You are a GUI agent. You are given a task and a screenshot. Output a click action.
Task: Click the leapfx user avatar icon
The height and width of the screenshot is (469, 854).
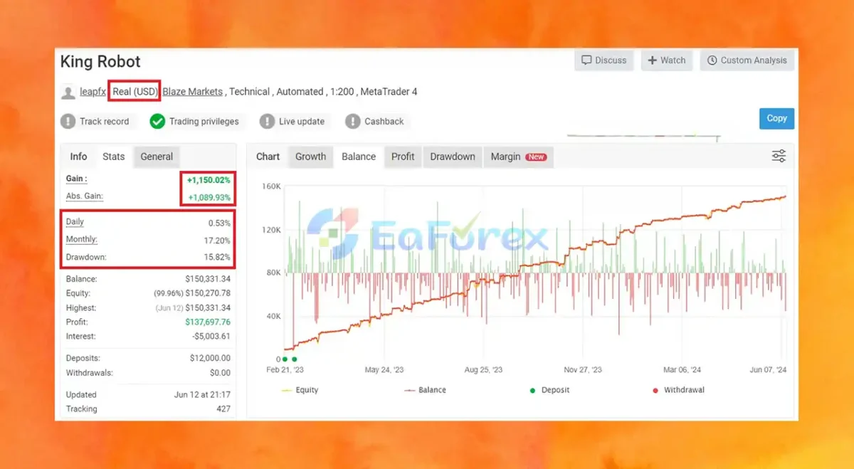[68, 92]
